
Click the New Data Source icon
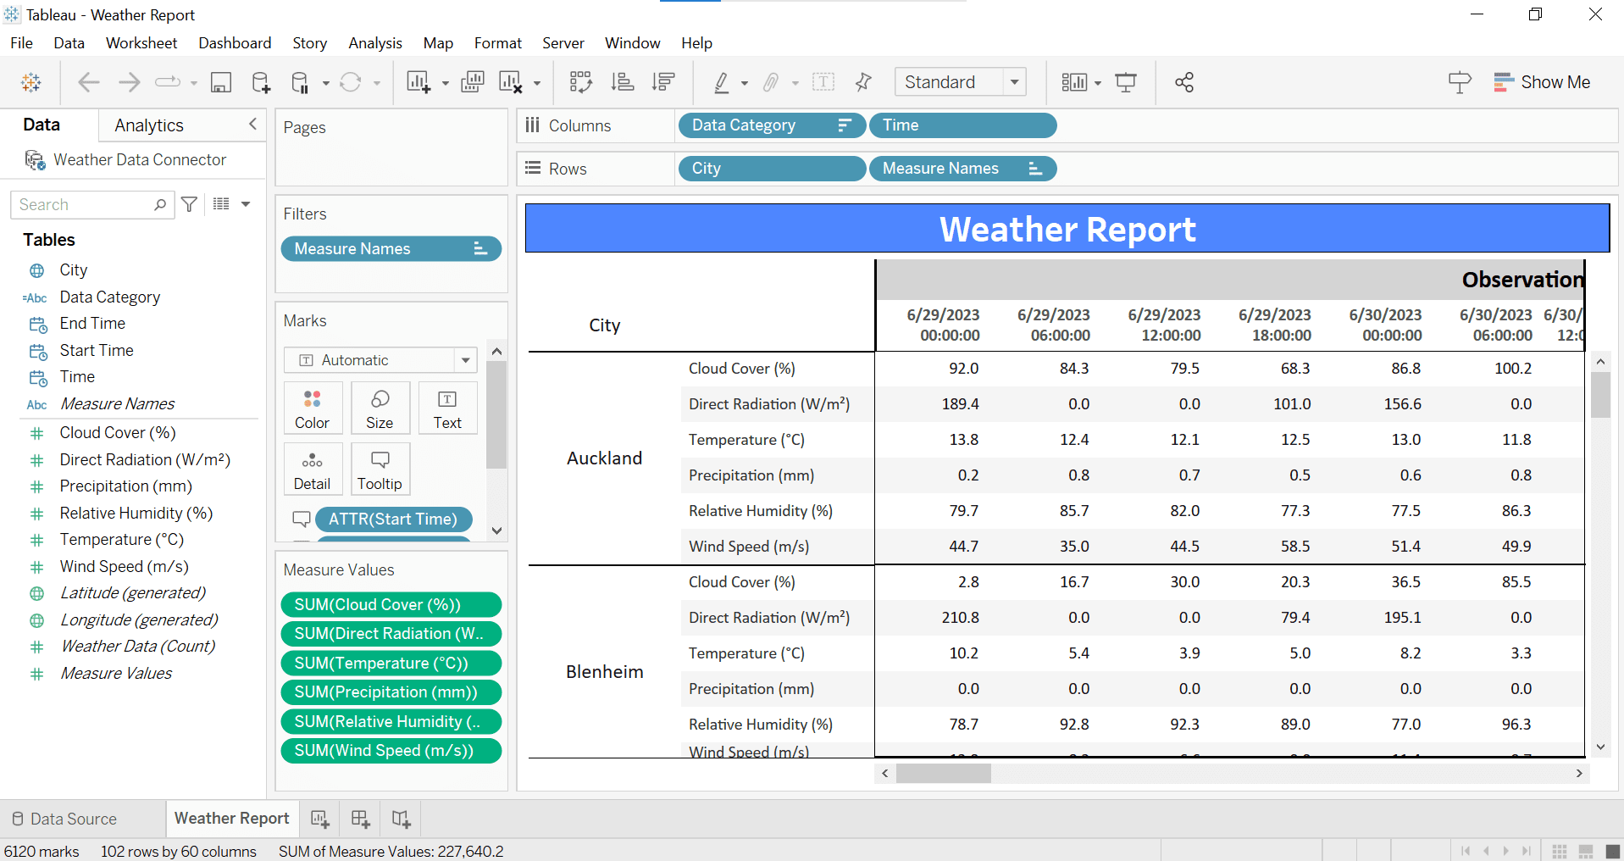261,82
